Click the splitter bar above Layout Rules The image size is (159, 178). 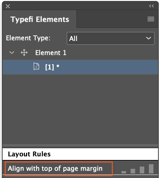80,146
